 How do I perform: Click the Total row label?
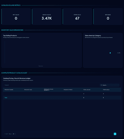point(6,98)
